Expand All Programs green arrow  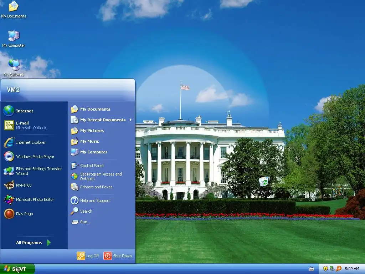tap(48, 243)
